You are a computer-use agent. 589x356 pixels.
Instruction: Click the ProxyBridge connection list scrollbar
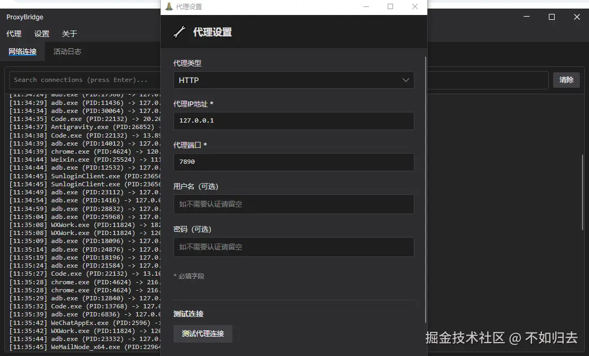(x=583, y=192)
